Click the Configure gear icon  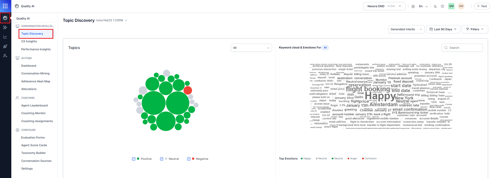pyautogui.click(x=17, y=130)
